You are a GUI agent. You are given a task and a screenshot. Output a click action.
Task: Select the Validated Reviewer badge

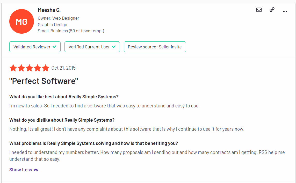click(x=35, y=47)
